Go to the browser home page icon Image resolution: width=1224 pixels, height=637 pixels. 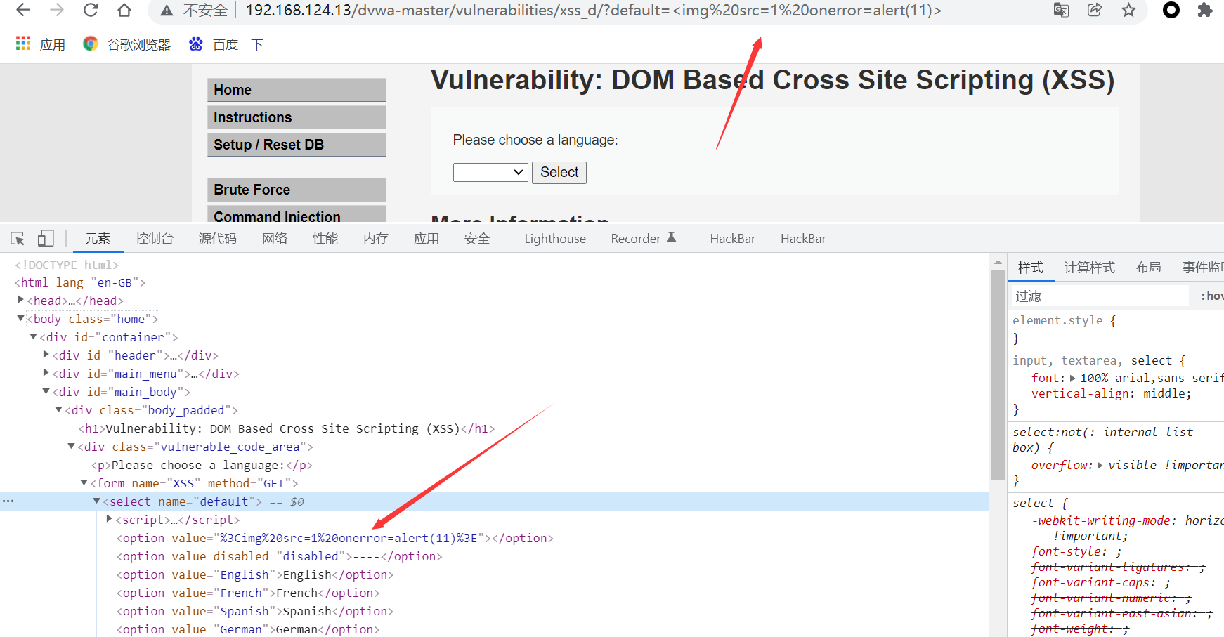124,10
